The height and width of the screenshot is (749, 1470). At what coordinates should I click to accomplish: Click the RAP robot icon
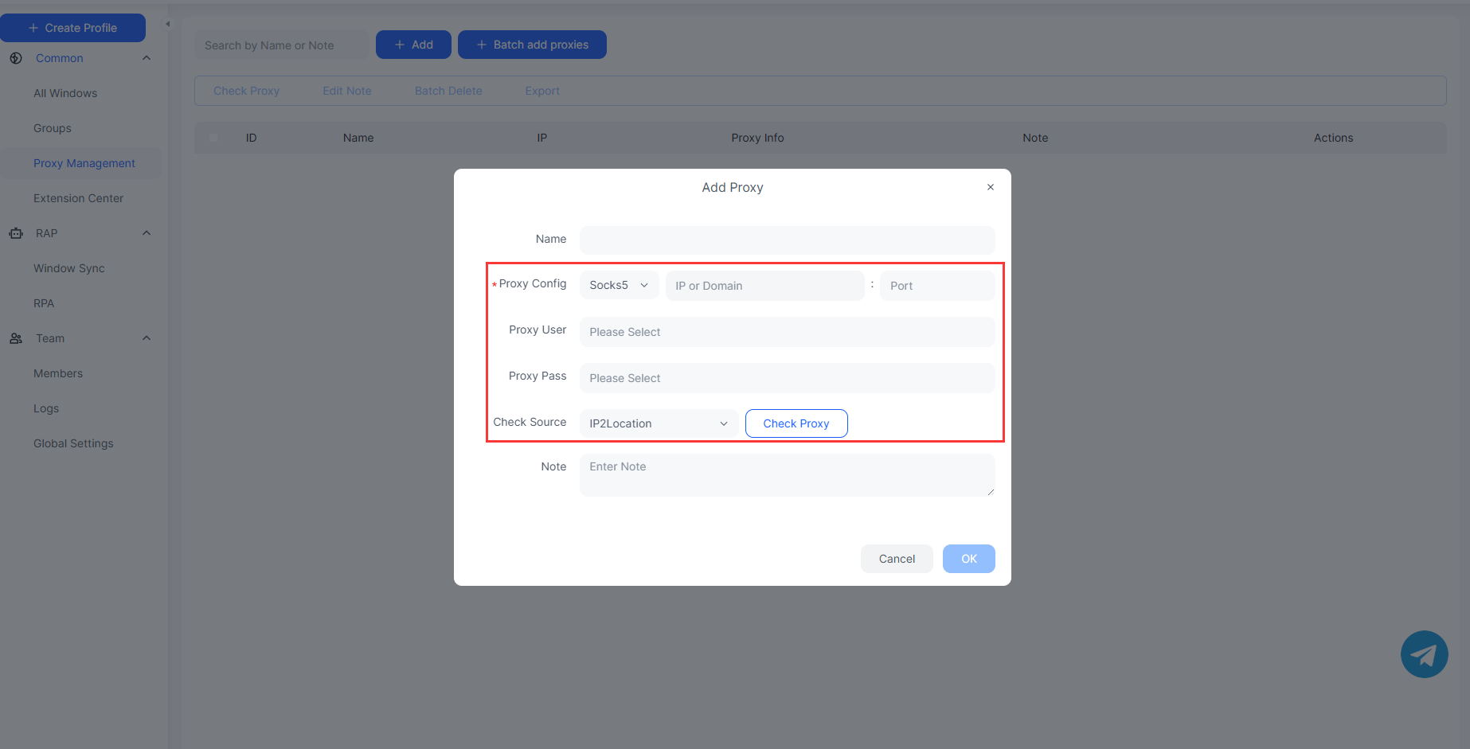16,233
